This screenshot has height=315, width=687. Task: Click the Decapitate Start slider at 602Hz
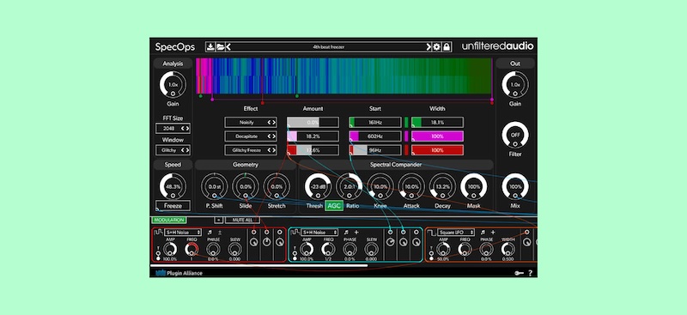click(375, 136)
